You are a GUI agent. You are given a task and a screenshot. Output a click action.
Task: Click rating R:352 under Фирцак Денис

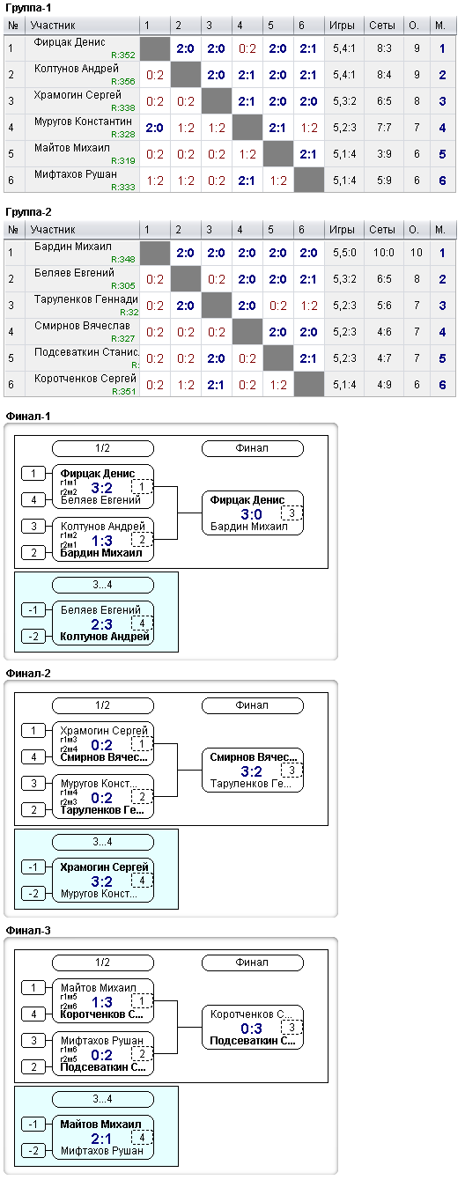point(124,55)
